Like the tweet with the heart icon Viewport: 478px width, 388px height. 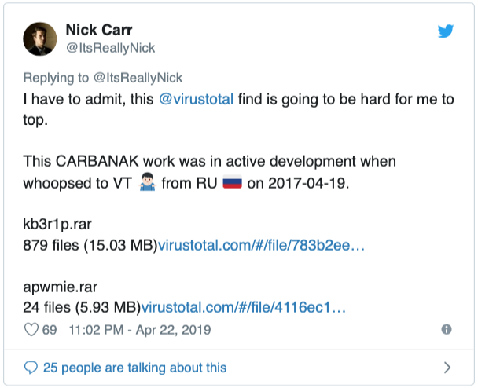(x=31, y=330)
